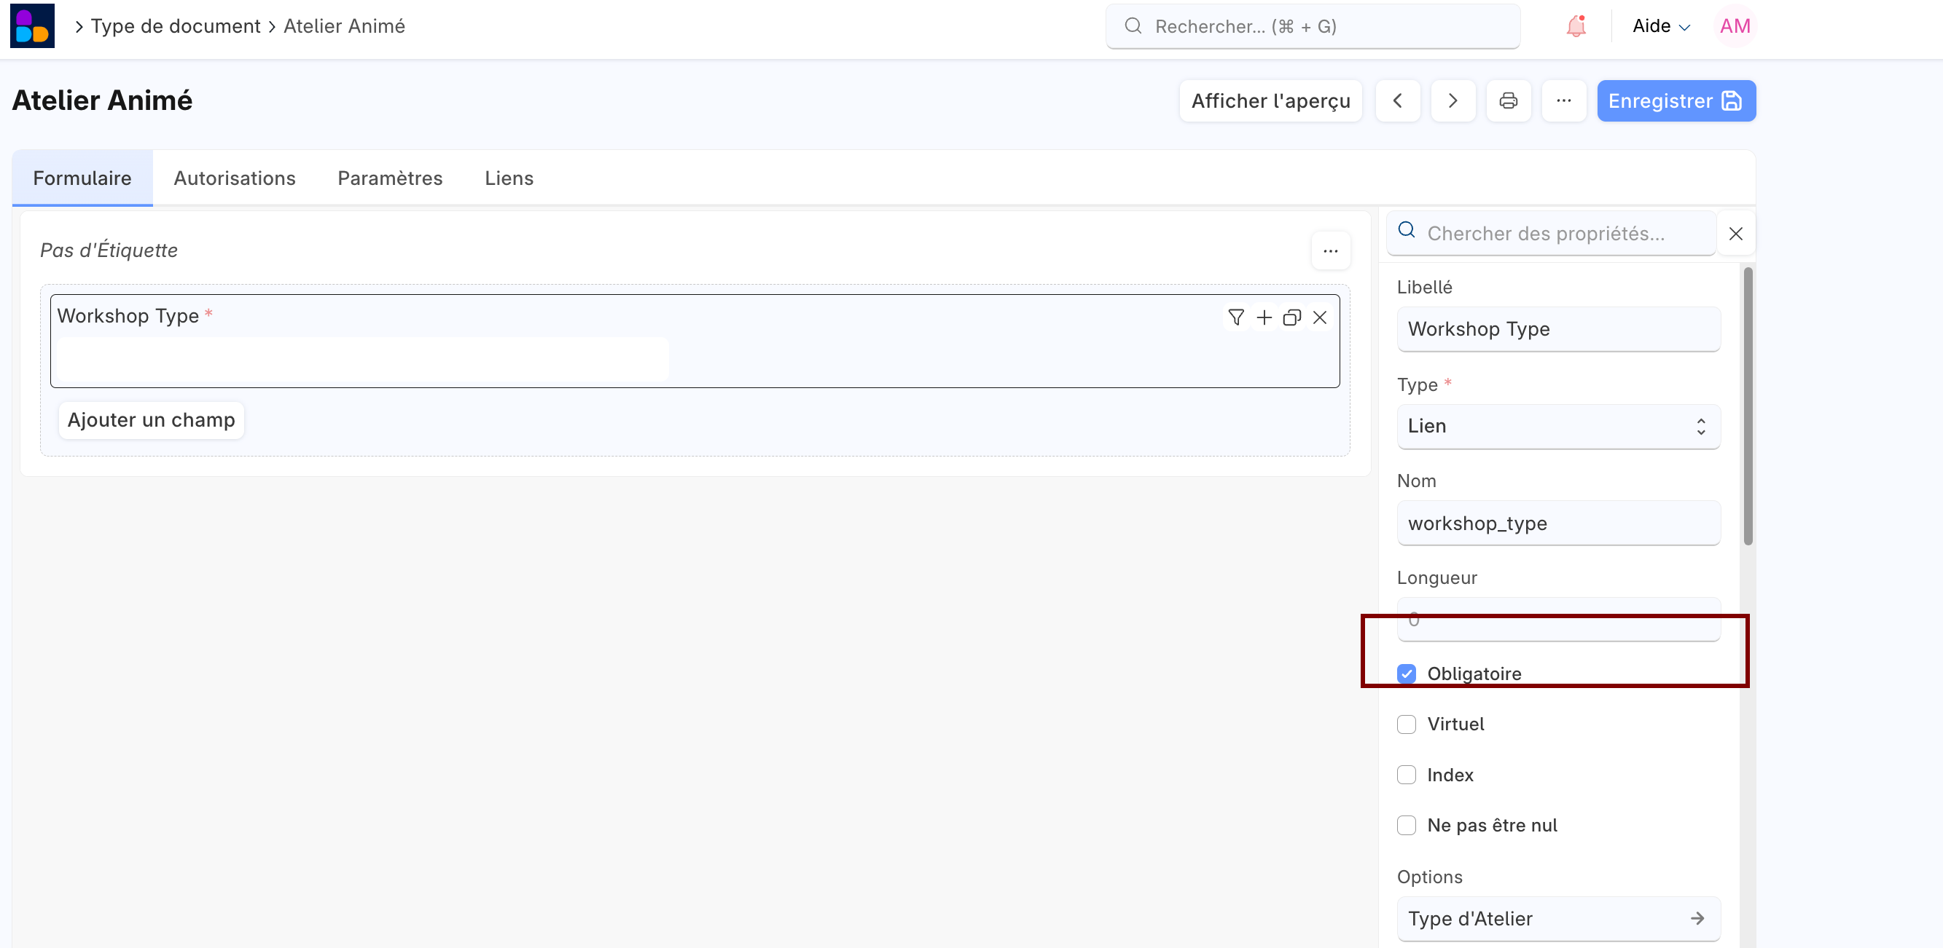
Task: Open Type d'Atelier link arrow
Action: [x=1697, y=919]
